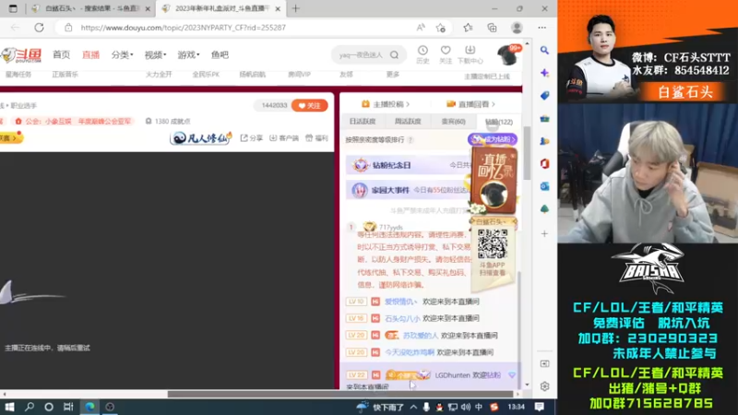Open the Edge sidebar games icon
This screenshot has height=415, width=738.
pos(544,141)
